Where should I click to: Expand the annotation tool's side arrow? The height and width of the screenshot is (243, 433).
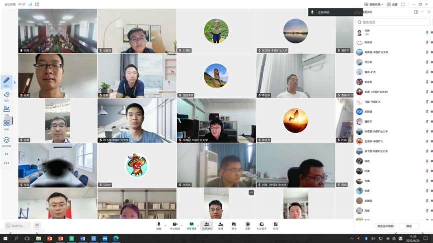[15, 82]
